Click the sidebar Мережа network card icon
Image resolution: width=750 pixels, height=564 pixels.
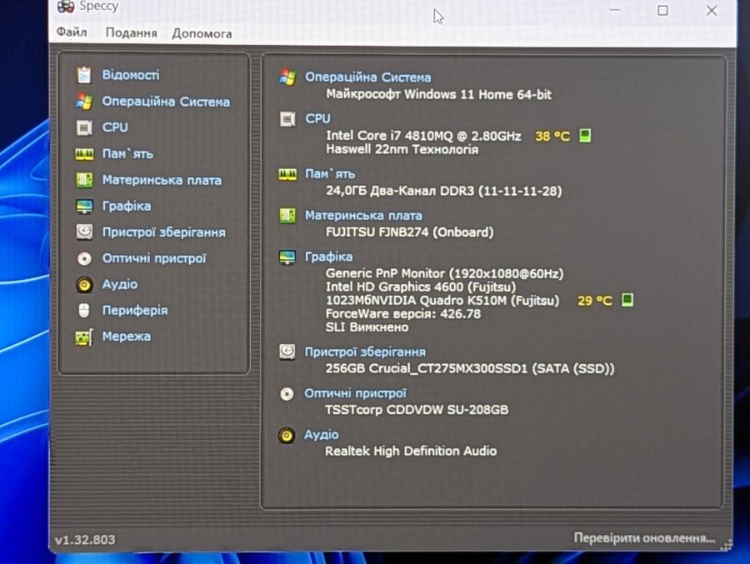pos(84,337)
